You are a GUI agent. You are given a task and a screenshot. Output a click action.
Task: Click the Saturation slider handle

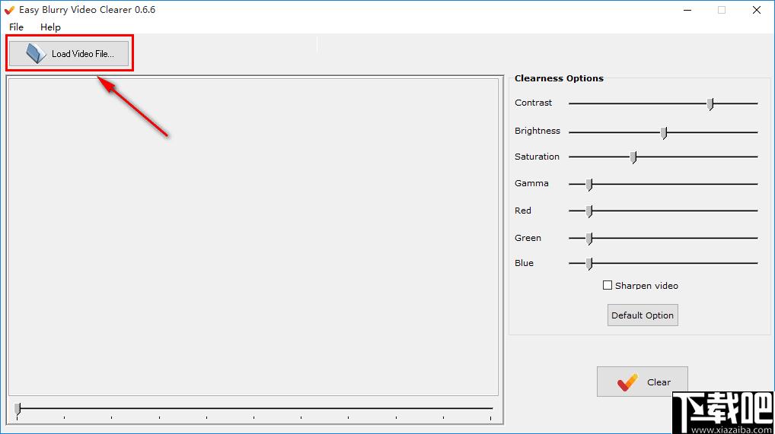coord(633,157)
